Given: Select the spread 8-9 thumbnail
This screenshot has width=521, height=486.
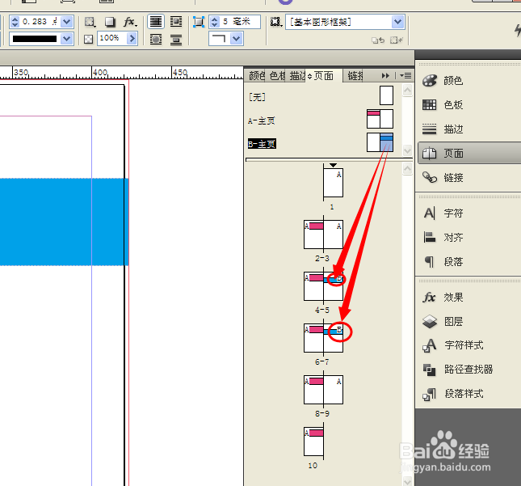Looking at the screenshot, I should tap(323, 390).
